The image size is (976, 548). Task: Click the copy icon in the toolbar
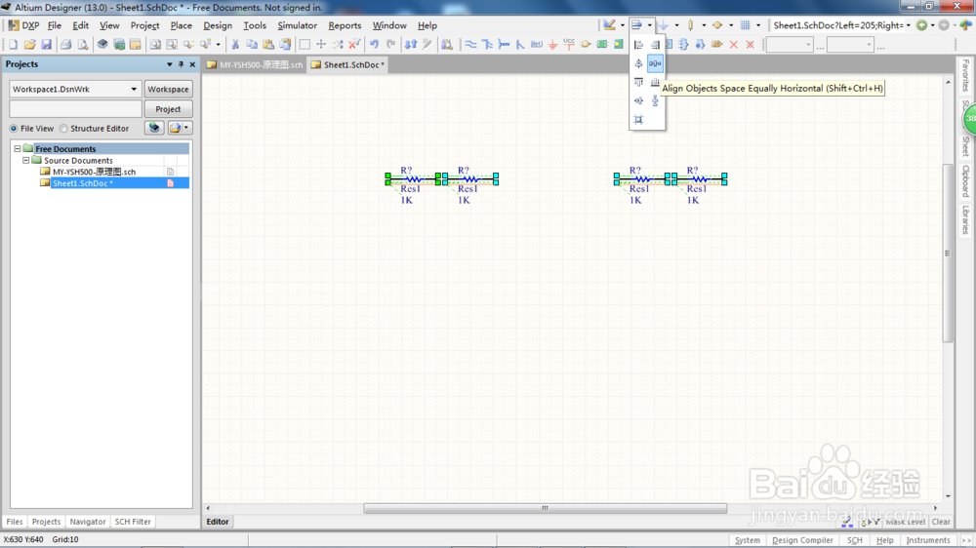coord(252,45)
